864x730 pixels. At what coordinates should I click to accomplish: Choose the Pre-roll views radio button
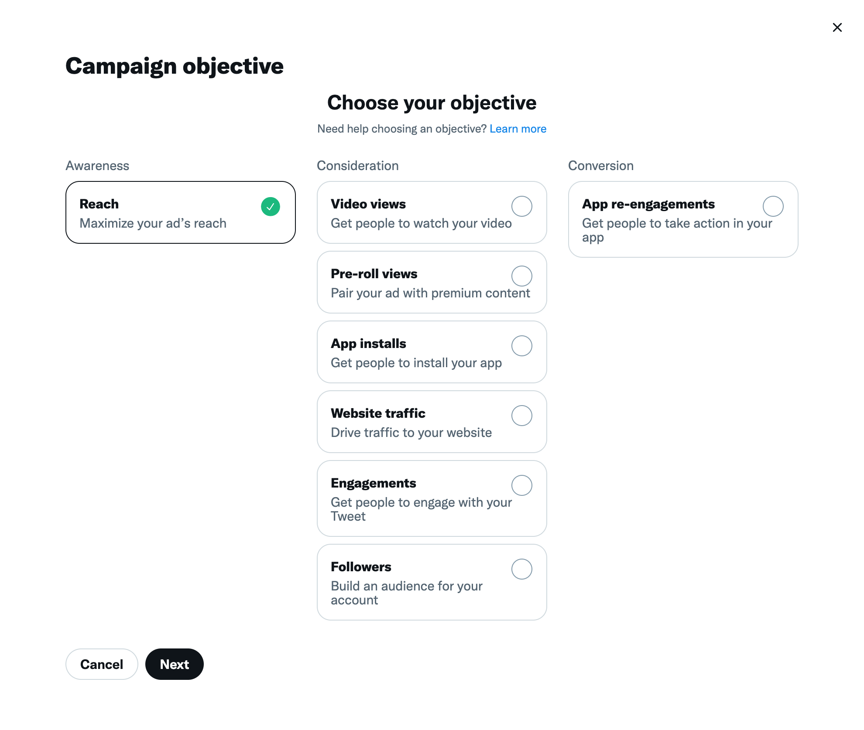(521, 276)
